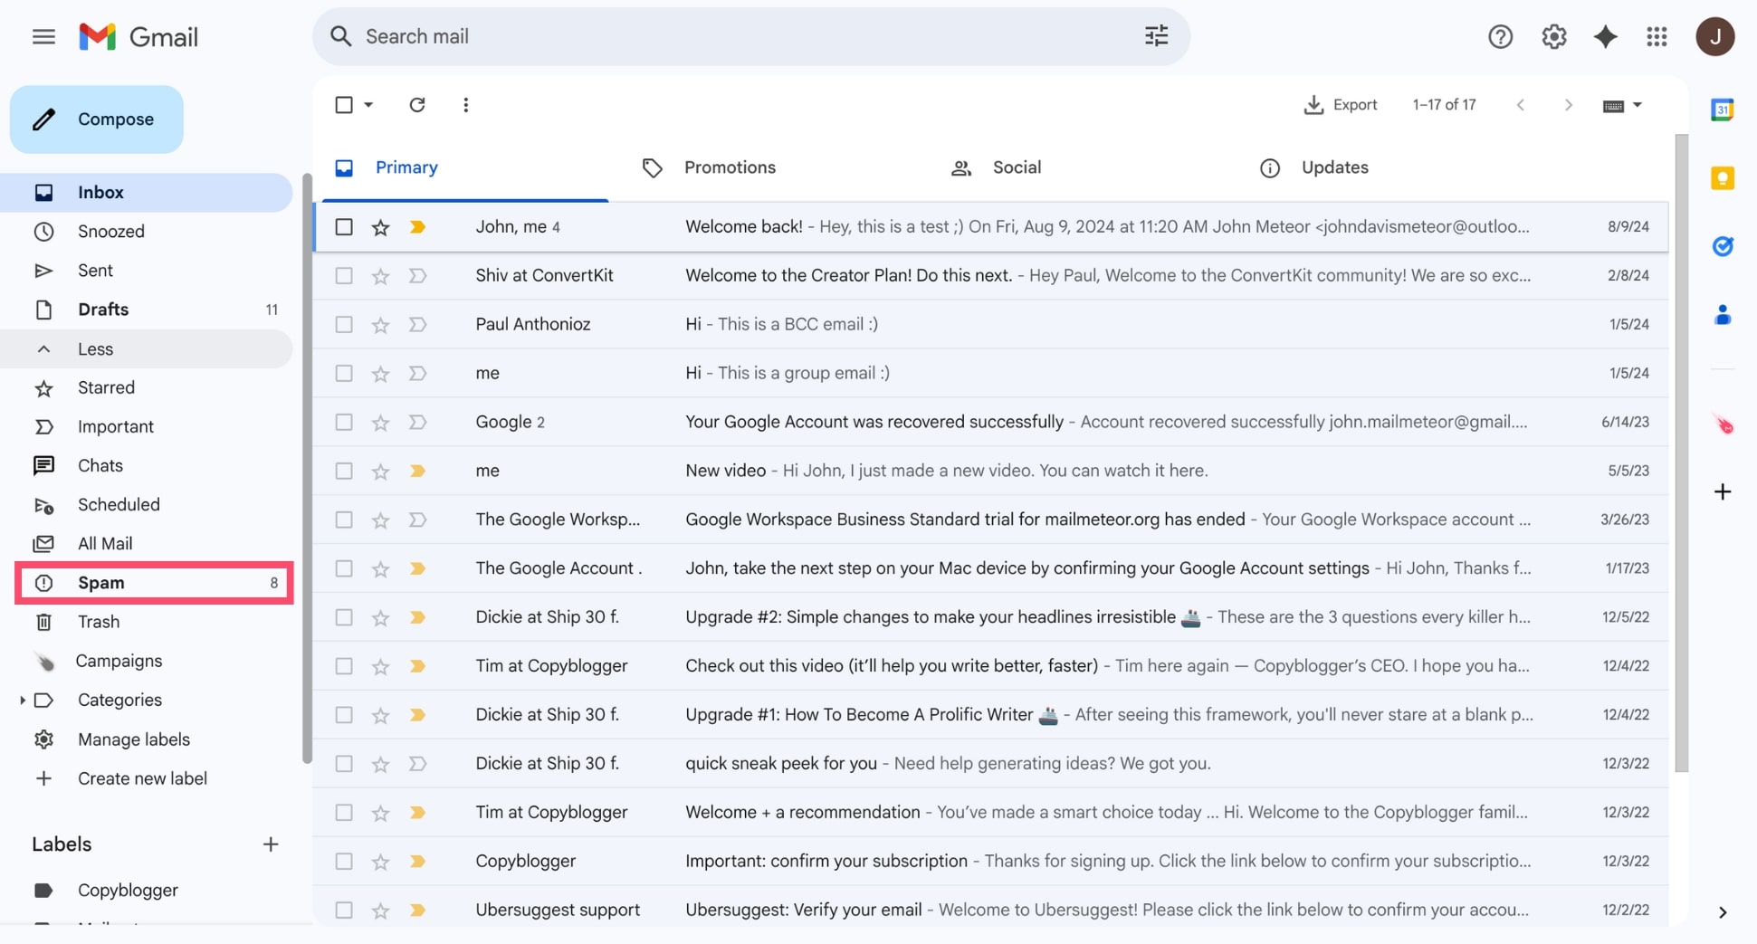The image size is (1757, 944).
Task: Tick the Google Workspace trial ended email checkbox
Action: [344, 520]
